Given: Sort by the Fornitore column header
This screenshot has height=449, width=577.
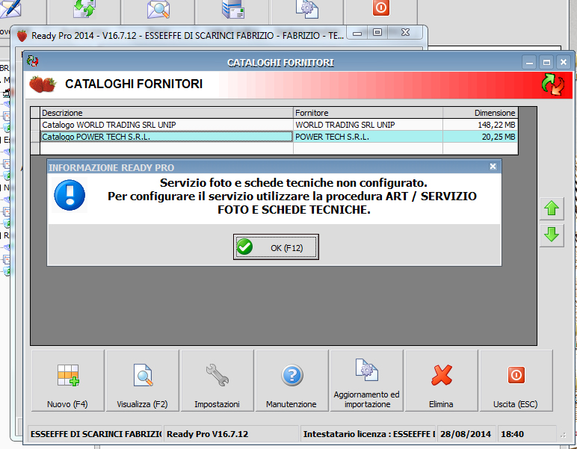Looking at the screenshot, I should coord(368,113).
